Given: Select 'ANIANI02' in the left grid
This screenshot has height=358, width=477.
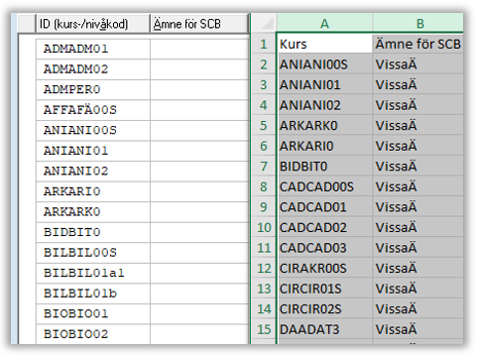Looking at the screenshot, I should pyautogui.click(x=93, y=171).
